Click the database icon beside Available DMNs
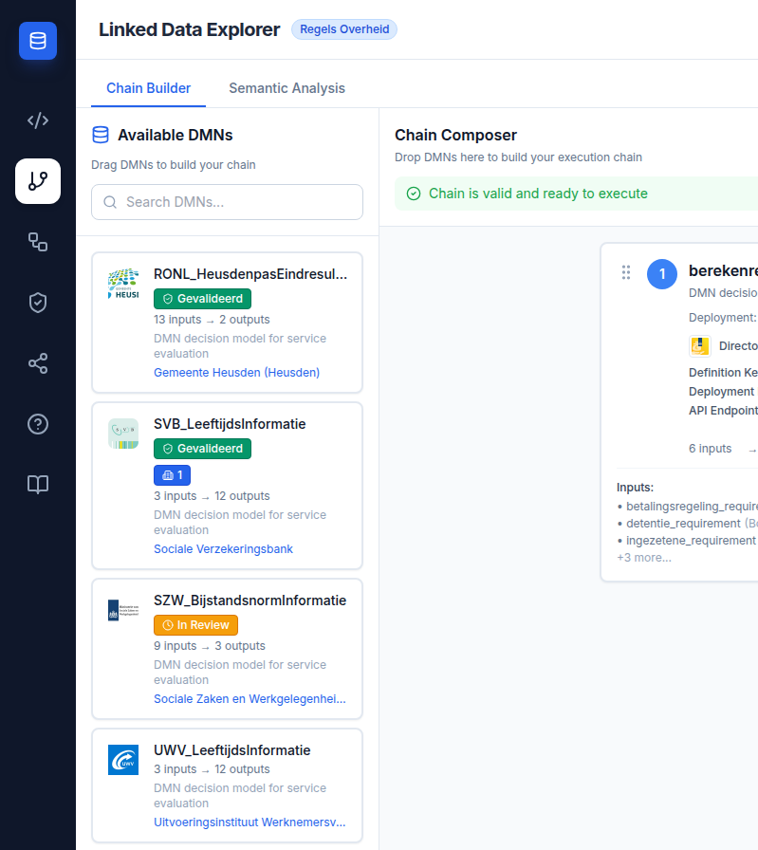This screenshot has height=850, width=758. click(101, 135)
